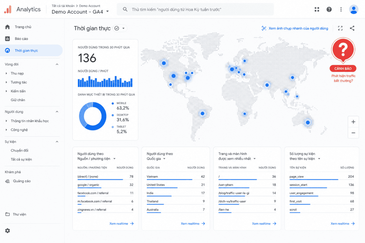Select Tất cả sự kiện in the sidebar

pos(21,159)
